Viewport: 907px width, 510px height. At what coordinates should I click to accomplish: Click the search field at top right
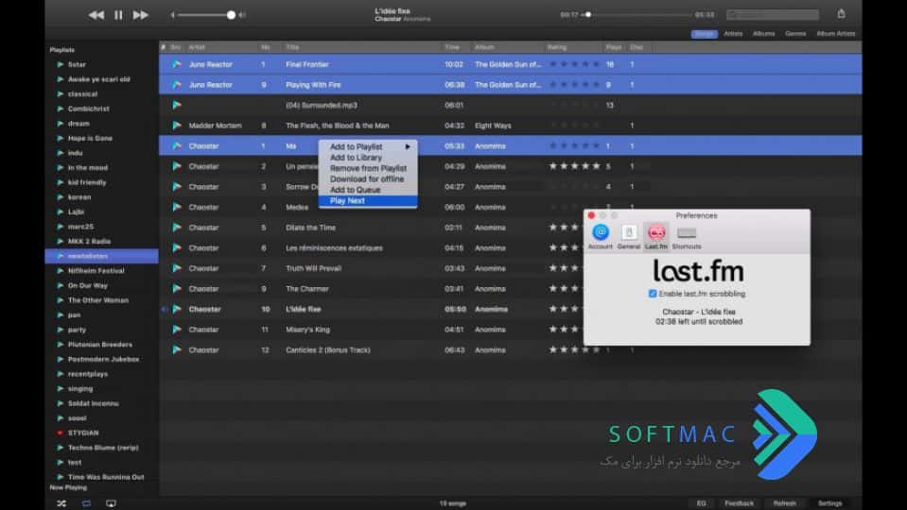click(x=772, y=14)
